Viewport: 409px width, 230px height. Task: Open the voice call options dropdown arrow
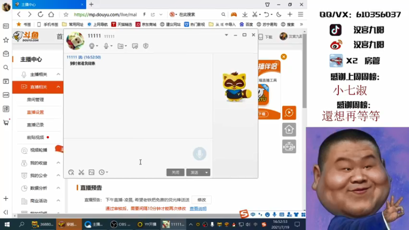click(111, 46)
